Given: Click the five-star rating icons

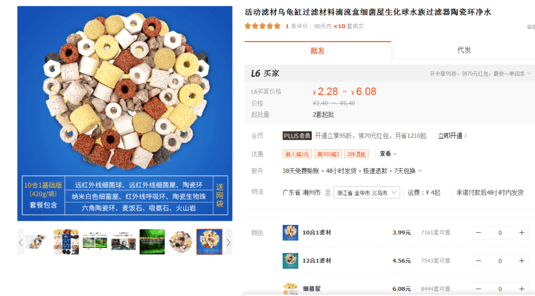Looking at the screenshot, I should [262, 26].
